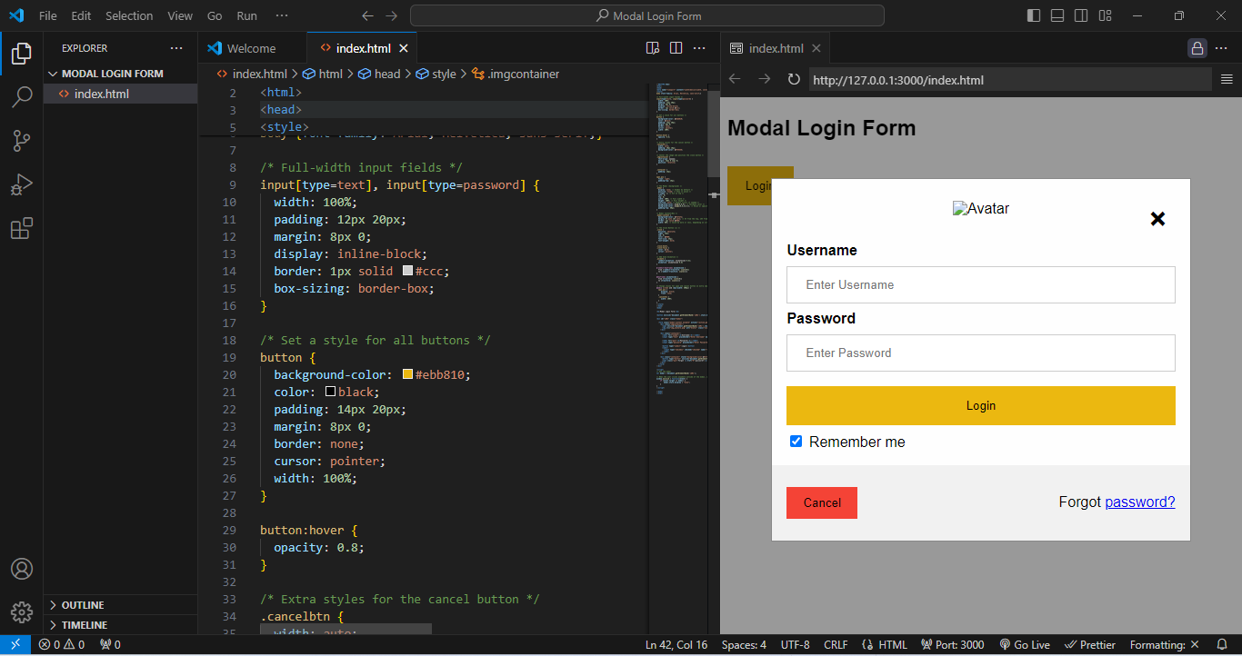The width and height of the screenshot is (1242, 656).
Task: Close the modal with the X icon
Action: (x=1157, y=219)
